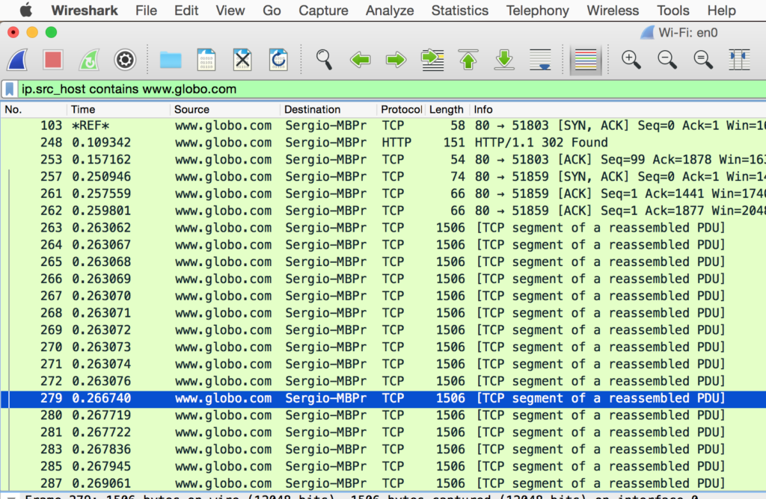Screen dimensions: 766x499
Task: Open the Wireless menu
Action: click(613, 10)
